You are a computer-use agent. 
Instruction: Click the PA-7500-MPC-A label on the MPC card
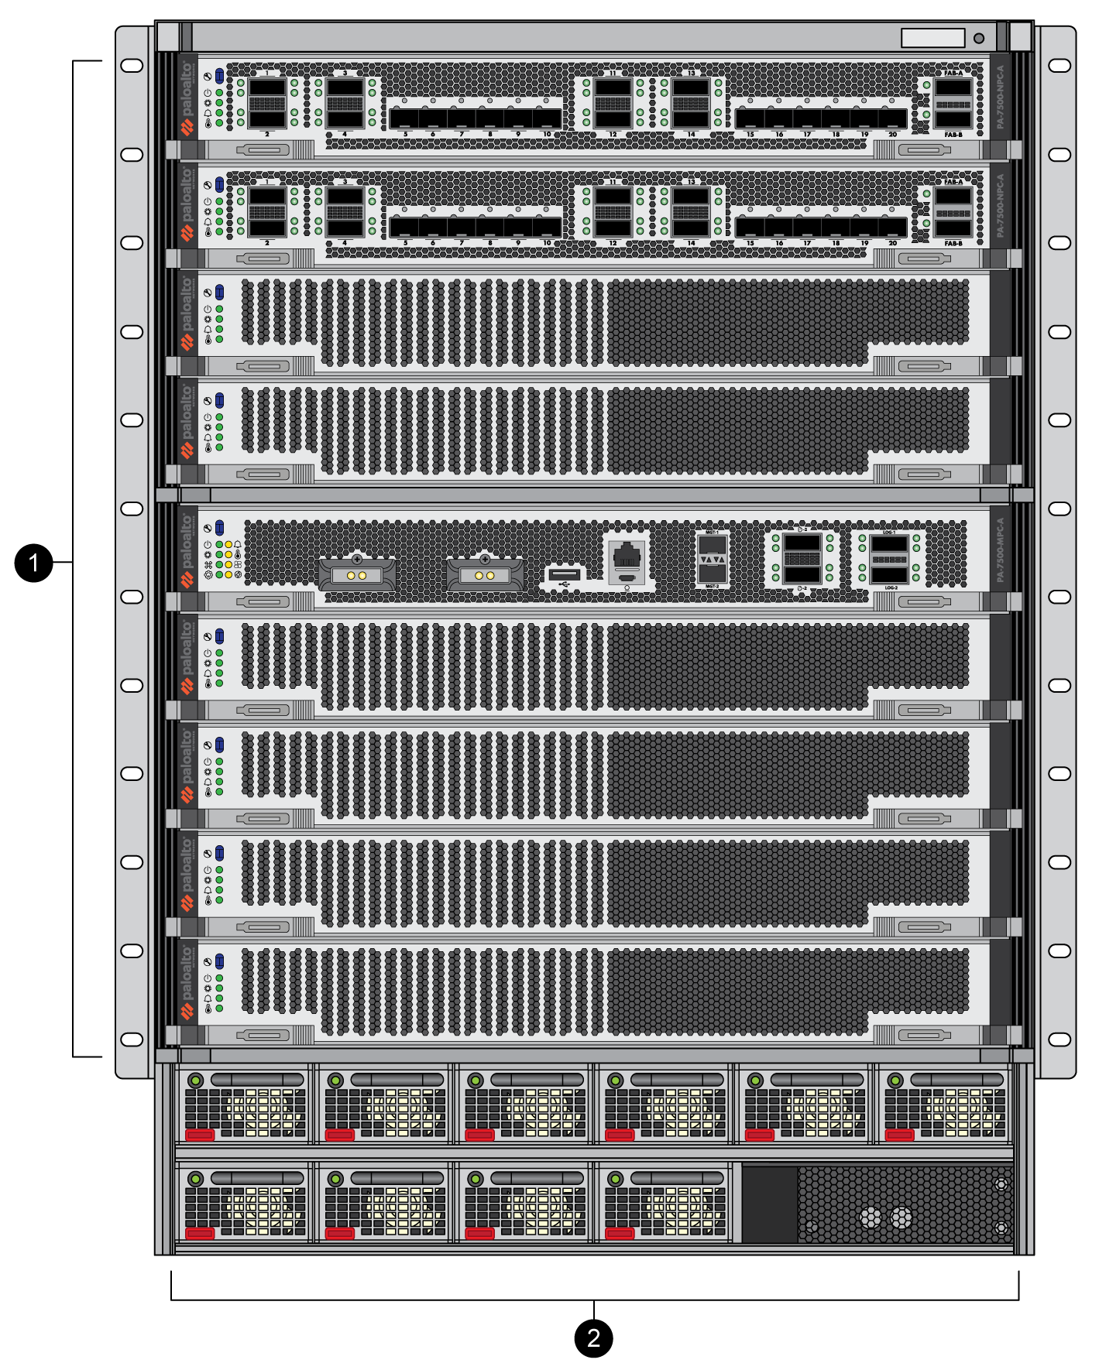click(x=1000, y=550)
